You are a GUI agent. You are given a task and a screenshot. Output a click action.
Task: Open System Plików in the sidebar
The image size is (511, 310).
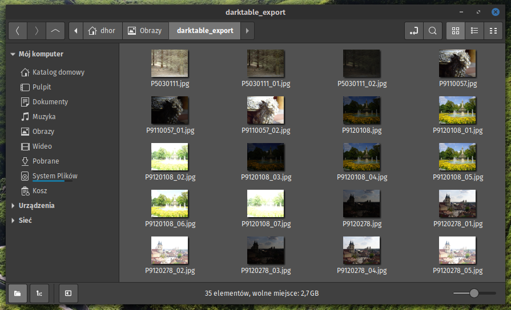coord(49,176)
